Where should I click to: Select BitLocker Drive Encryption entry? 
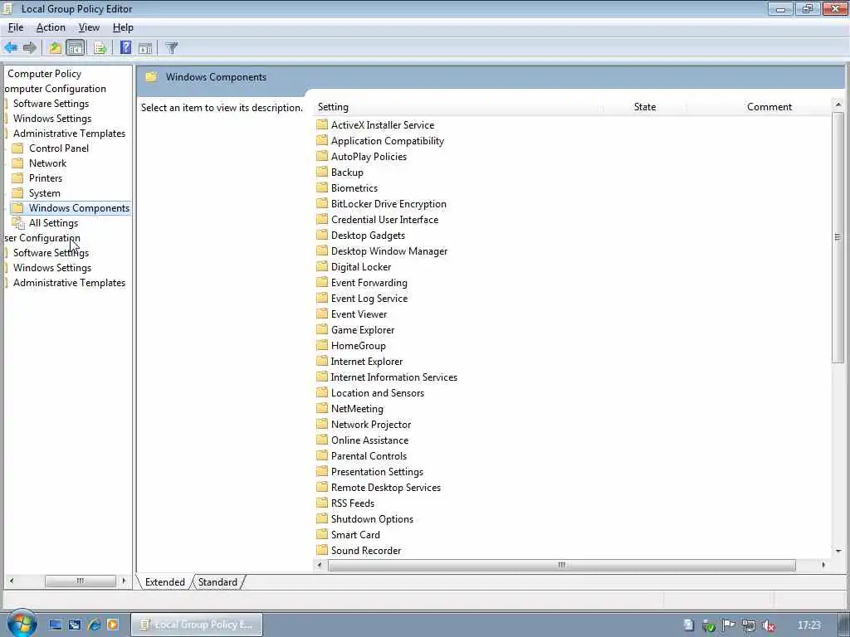click(388, 204)
